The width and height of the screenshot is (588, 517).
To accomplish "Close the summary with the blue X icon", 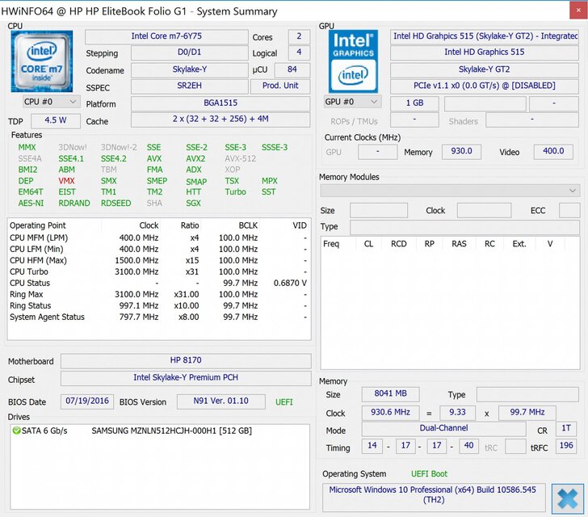I will pyautogui.click(x=569, y=498).
